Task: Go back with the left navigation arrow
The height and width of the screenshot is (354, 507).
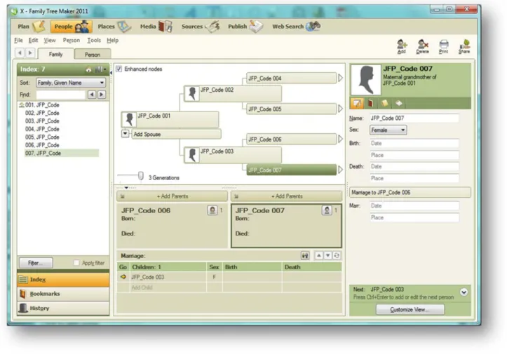Action: pyautogui.click(x=20, y=53)
